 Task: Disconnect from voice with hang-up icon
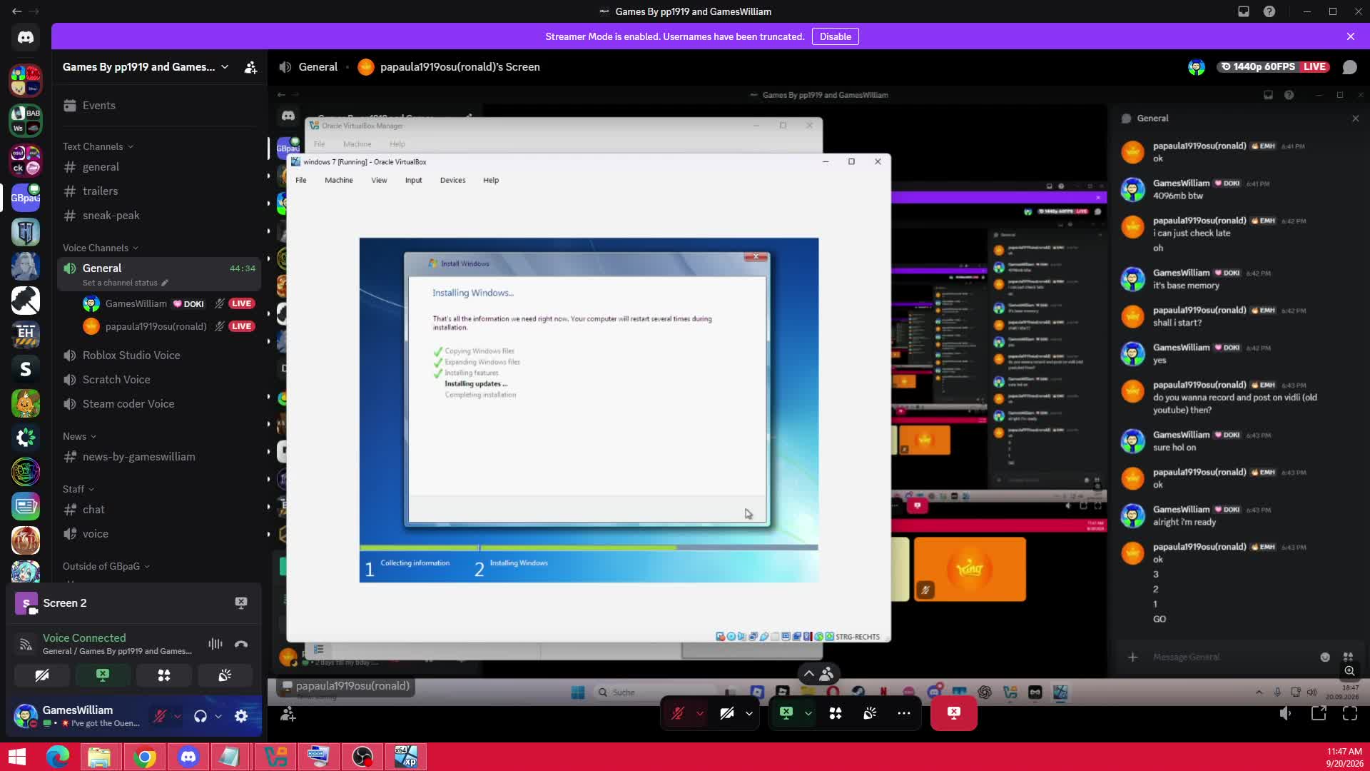pos(241,644)
